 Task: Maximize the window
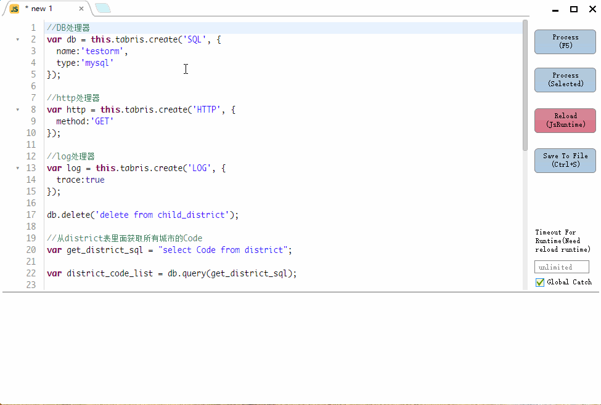coord(574,9)
